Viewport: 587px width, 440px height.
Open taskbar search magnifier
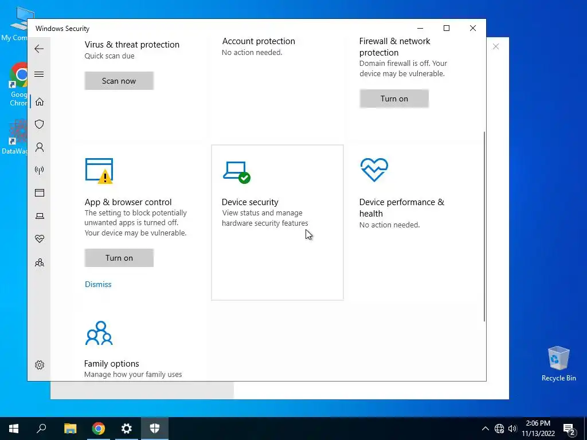41,429
